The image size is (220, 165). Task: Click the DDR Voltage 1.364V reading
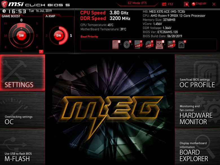pos(157,28)
